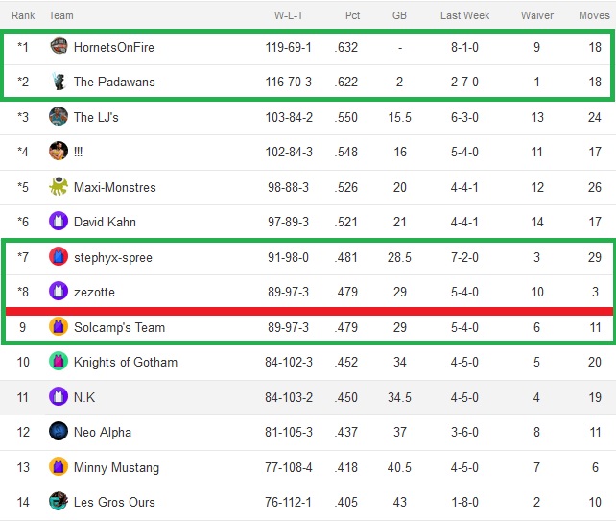Viewport: 616px width, 521px height.
Task: Click The Padawans team avatar icon
Action: point(59,82)
